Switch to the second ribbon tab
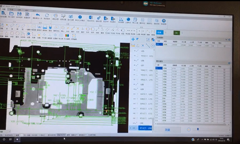The image size is (240, 144). [12, 10]
